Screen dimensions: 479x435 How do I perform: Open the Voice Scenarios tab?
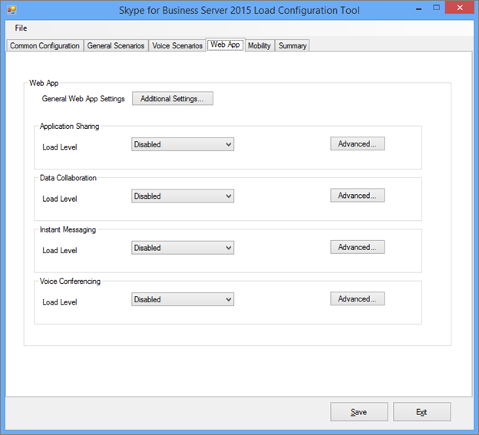pyautogui.click(x=177, y=46)
